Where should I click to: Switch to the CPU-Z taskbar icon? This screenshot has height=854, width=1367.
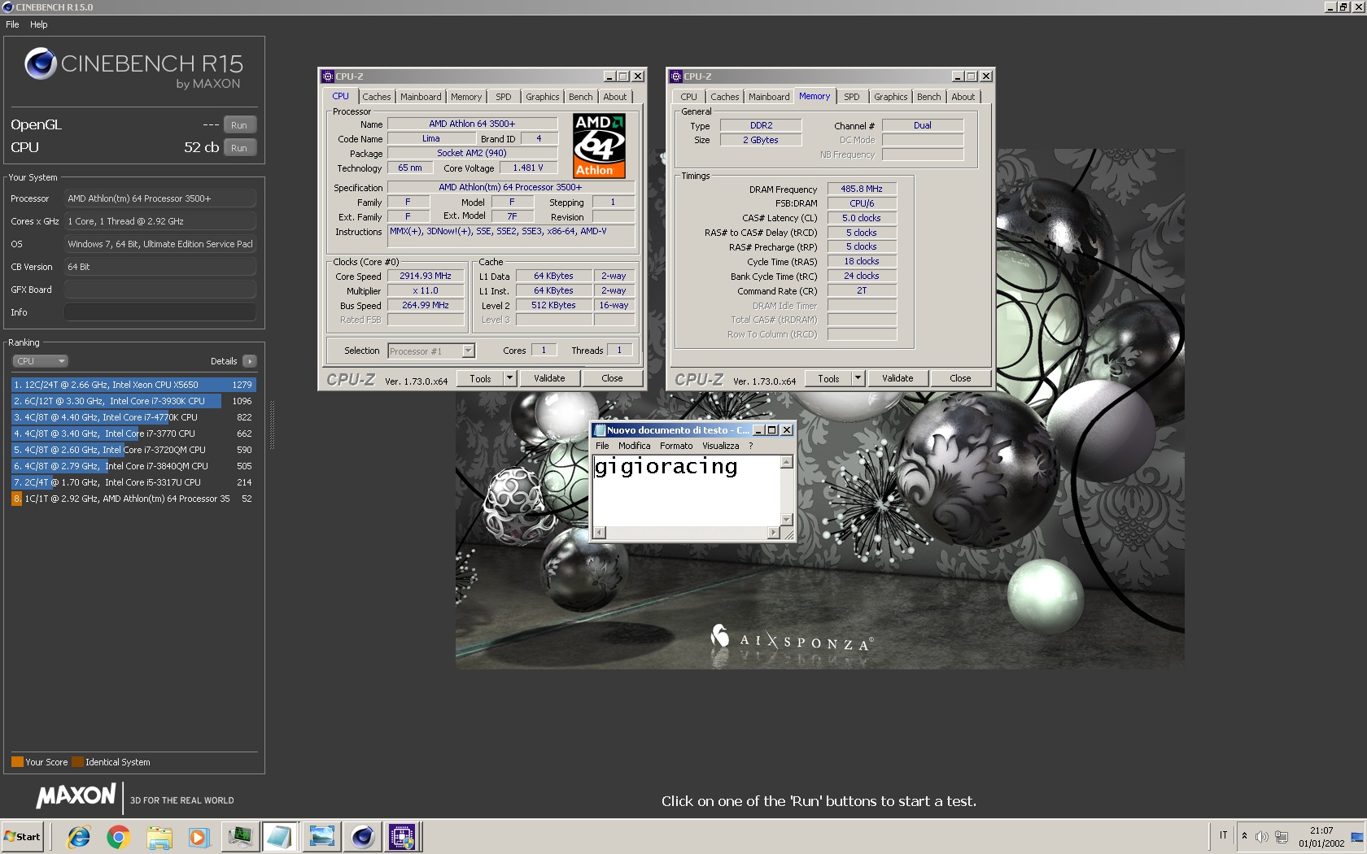click(x=403, y=836)
